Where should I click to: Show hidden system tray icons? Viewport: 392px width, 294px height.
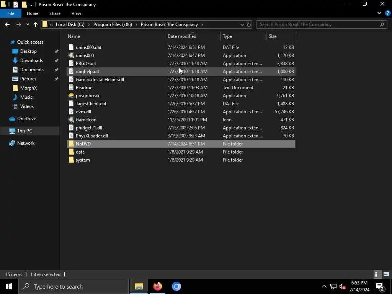click(324, 286)
